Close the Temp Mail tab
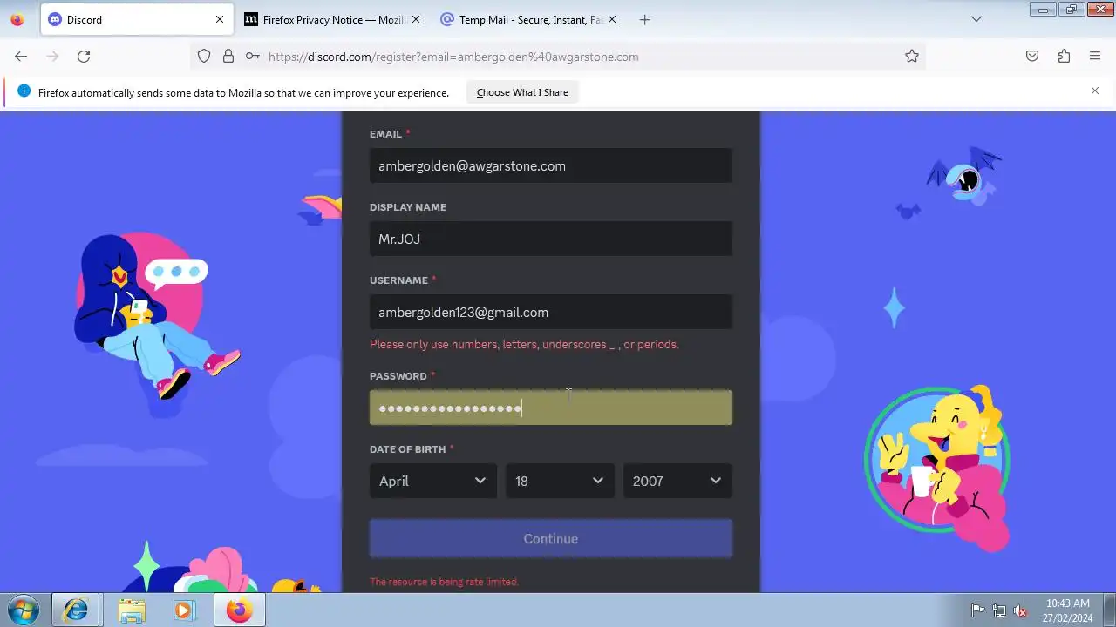 pos(612,19)
